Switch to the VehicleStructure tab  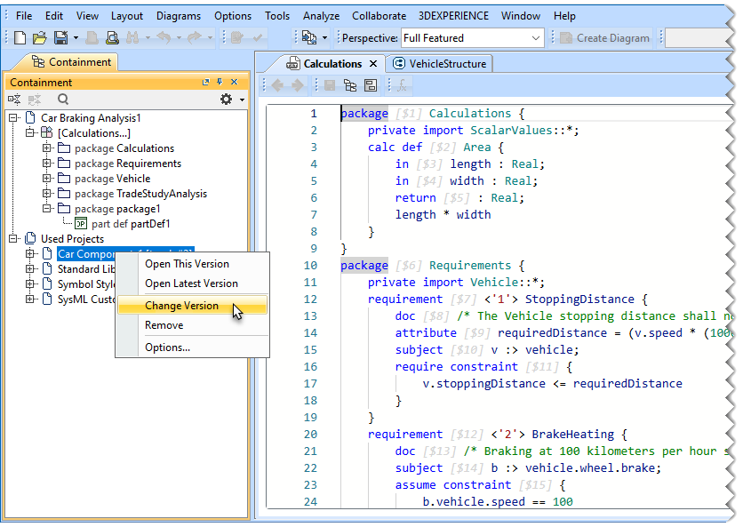[x=445, y=64]
